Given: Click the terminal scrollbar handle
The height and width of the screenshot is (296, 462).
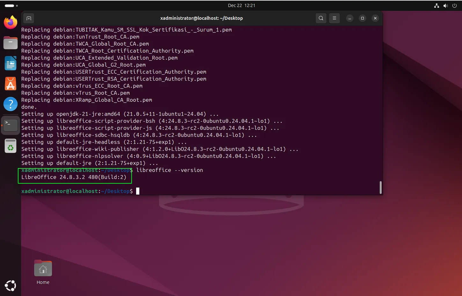Looking at the screenshot, I should point(380,188).
